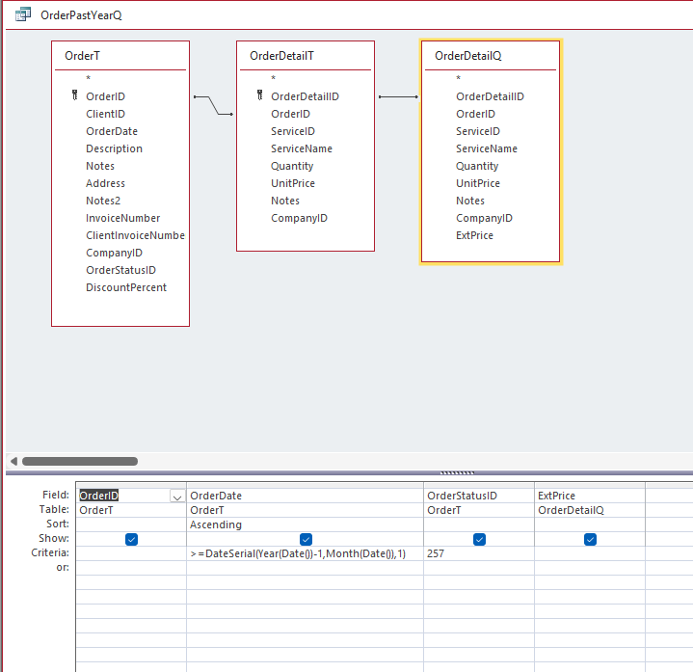The height and width of the screenshot is (672, 693).
Task: Toggle Show checkbox for OrderStatusID column
Action: tap(480, 539)
